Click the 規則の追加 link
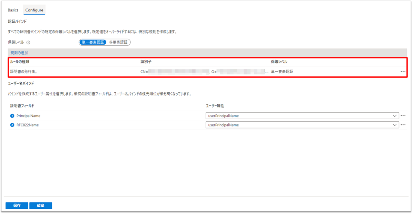This screenshot has width=414, height=215. click(x=19, y=53)
